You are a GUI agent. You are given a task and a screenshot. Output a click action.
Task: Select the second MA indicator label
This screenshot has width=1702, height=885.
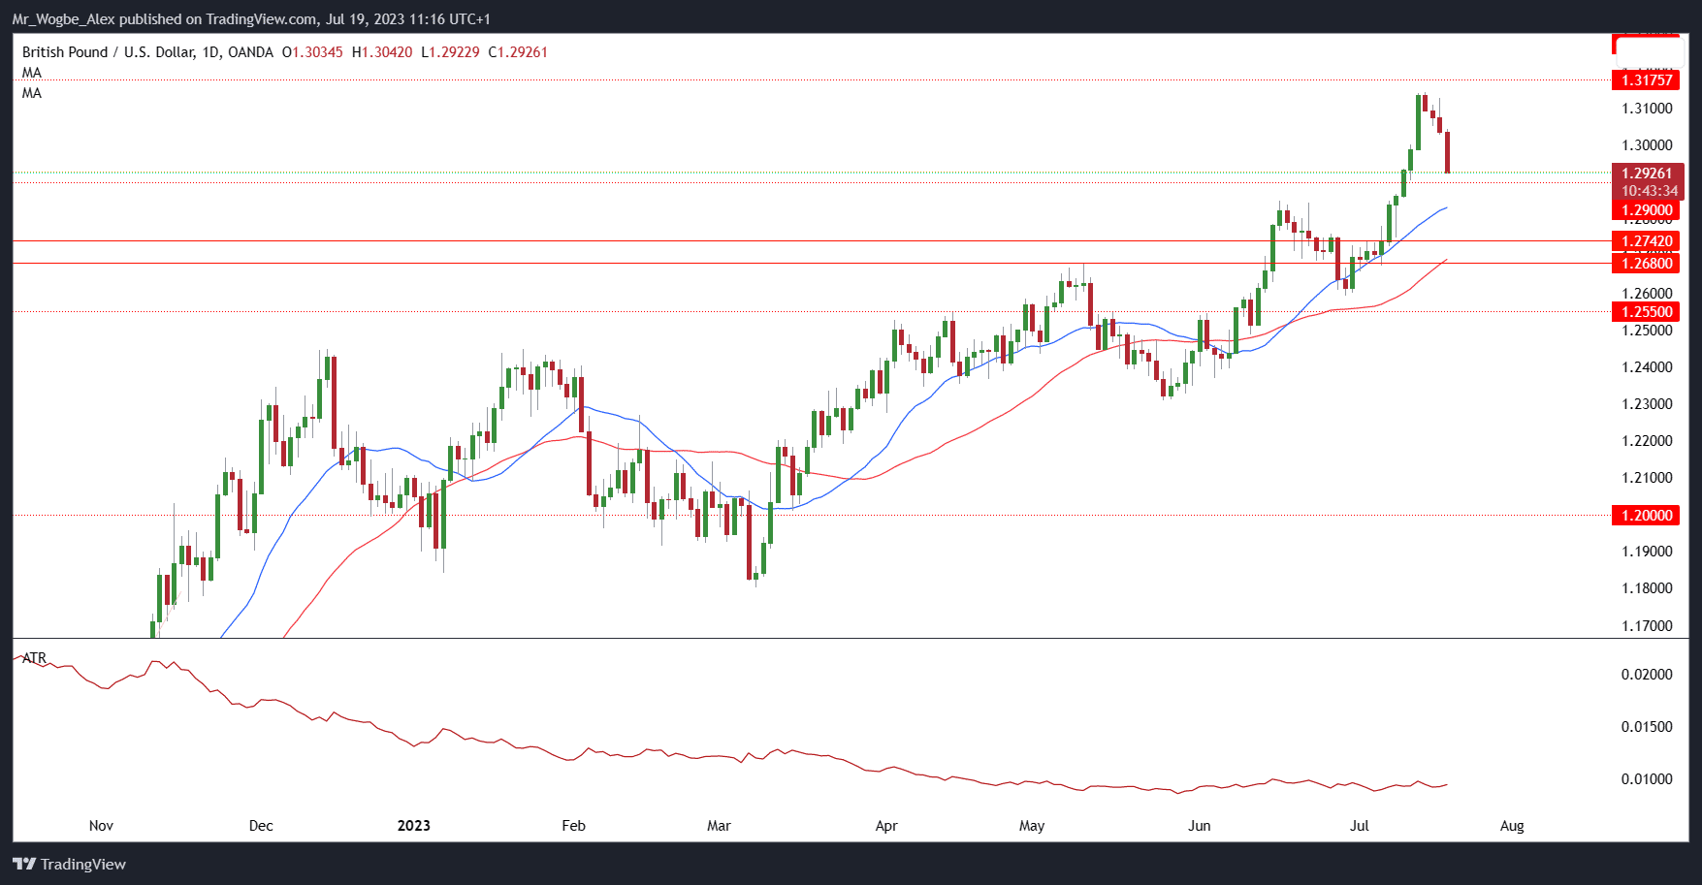click(x=32, y=93)
